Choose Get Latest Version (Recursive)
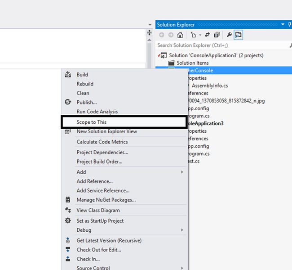 (124, 240)
